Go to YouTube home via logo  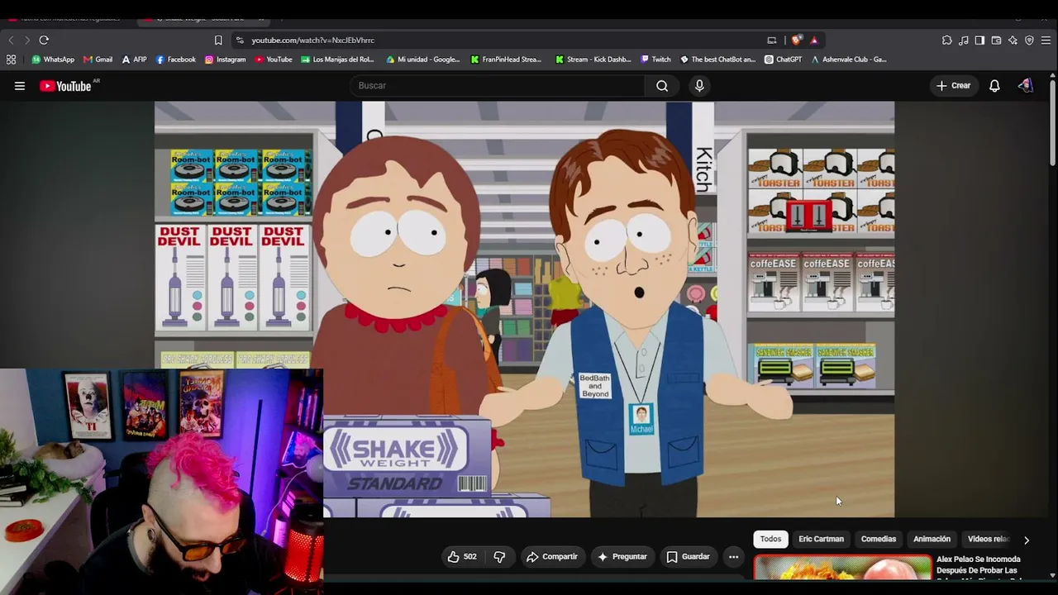pos(65,86)
